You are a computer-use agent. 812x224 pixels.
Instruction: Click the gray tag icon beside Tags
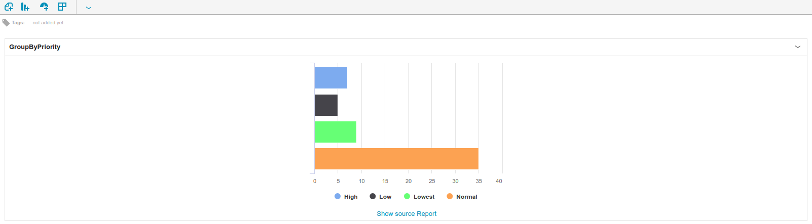6,23
